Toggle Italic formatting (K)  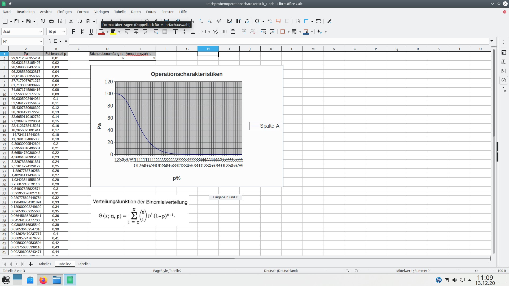(x=82, y=32)
